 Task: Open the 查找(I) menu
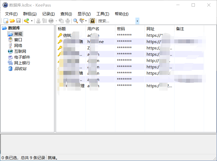(x=66, y=14)
